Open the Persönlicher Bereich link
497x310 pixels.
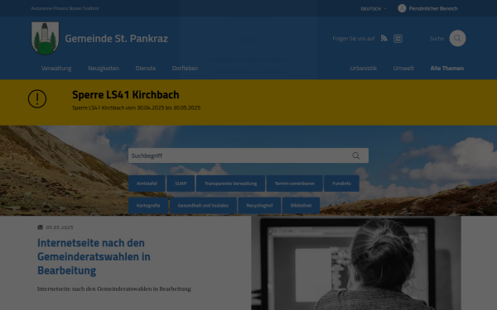(433, 8)
